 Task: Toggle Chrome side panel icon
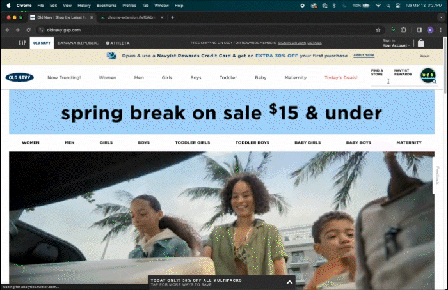tap(419, 30)
